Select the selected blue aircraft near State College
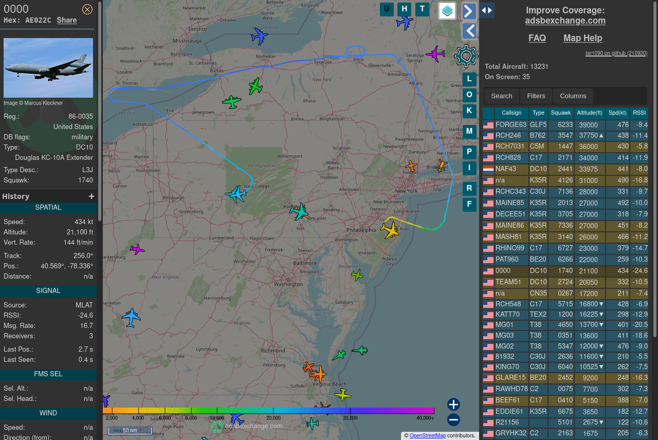The image size is (658, 440). click(x=236, y=194)
